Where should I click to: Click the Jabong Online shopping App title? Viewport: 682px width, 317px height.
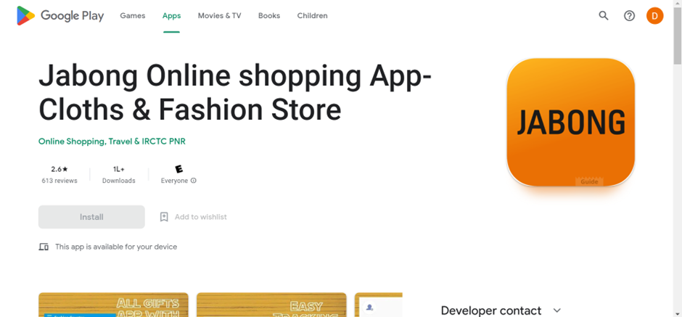[235, 93]
